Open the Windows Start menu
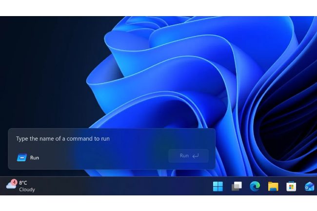 pos(218,186)
